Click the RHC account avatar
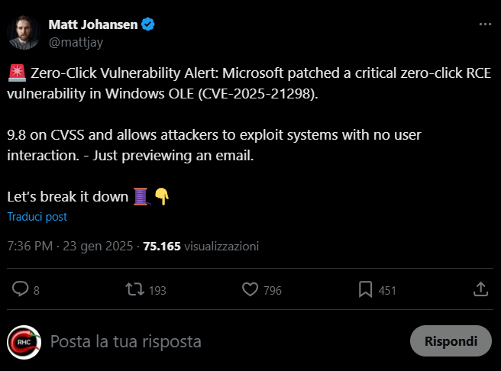Viewport: 501px width, 371px height. pos(24,341)
